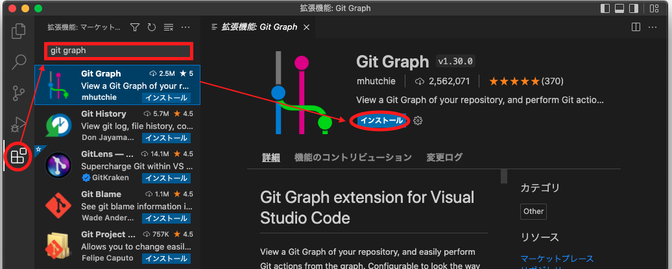The image size is (672, 269).
Task: Click the Other category tag
Action: [x=534, y=211]
